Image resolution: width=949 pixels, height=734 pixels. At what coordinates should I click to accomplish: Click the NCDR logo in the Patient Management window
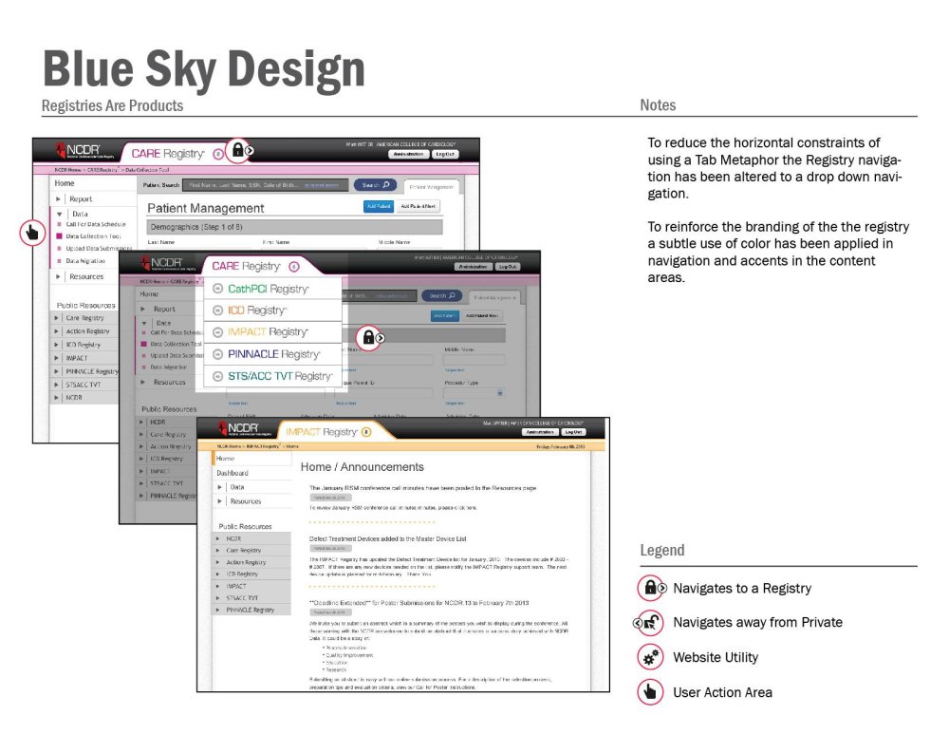pyautogui.click(x=84, y=151)
